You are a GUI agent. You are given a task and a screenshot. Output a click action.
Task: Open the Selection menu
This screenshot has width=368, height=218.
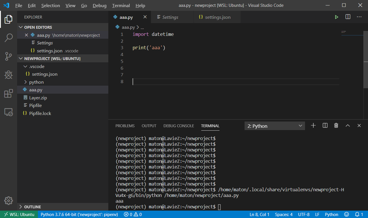(51, 6)
